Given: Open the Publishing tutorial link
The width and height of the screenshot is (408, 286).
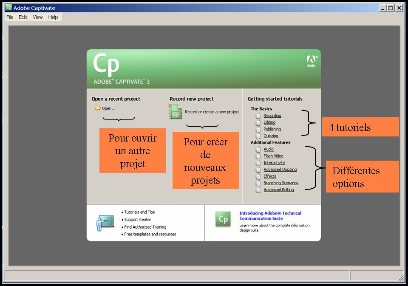Looking at the screenshot, I should coord(272,129).
